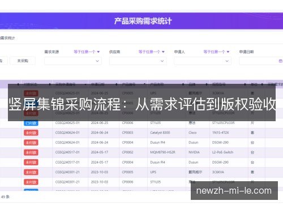Click Dusun PI4 in the 2024-06-24 row

[x=157, y=143]
